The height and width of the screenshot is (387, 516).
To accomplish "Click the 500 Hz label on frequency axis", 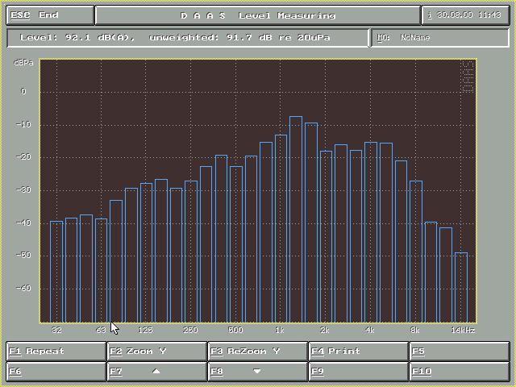I will pyautogui.click(x=235, y=331).
